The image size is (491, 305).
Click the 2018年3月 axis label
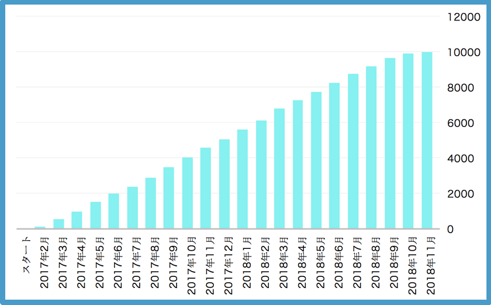click(283, 263)
